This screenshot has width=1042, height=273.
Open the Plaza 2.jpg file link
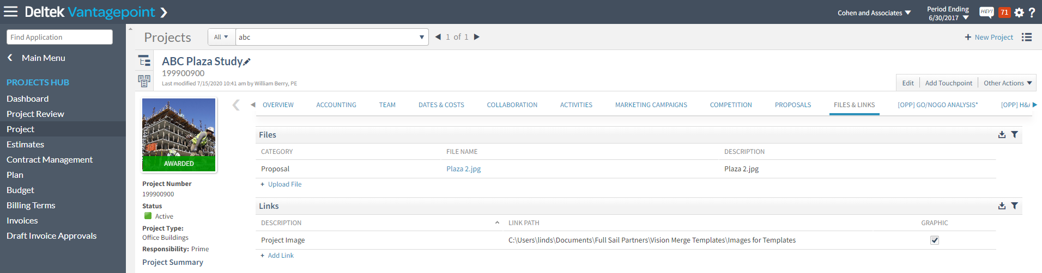point(463,169)
